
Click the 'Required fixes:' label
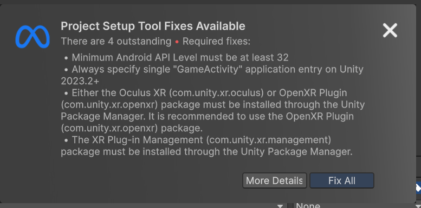[x=216, y=42]
